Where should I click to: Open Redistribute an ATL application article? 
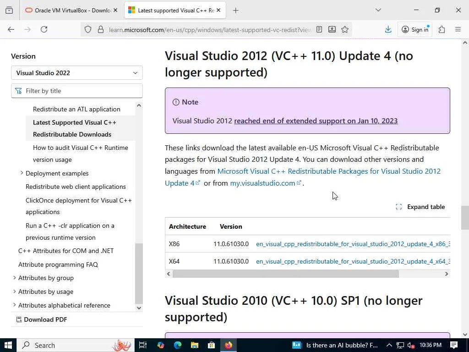pyautogui.click(x=76, y=109)
